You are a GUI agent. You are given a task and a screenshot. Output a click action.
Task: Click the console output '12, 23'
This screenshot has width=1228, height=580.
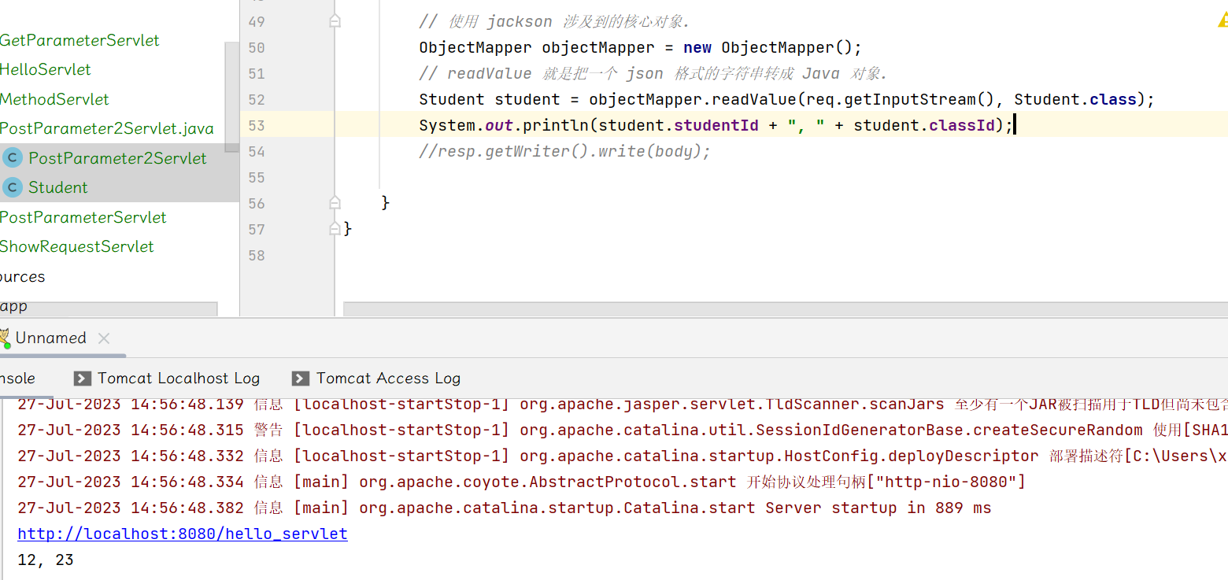pyautogui.click(x=46, y=560)
